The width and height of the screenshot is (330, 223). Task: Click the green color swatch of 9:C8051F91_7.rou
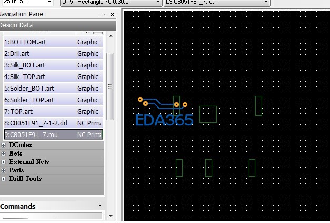point(102,134)
